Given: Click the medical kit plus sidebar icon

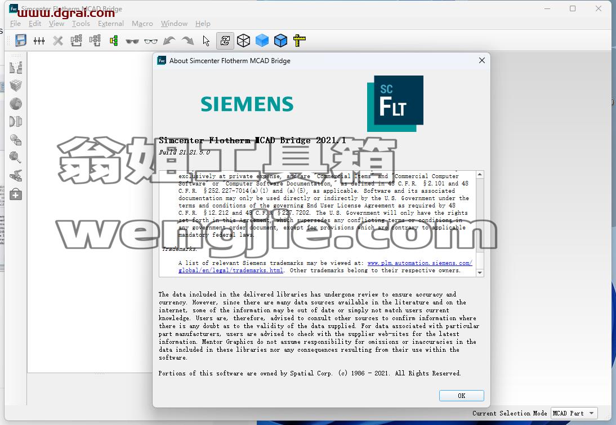Looking at the screenshot, I should (x=16, y=194).
